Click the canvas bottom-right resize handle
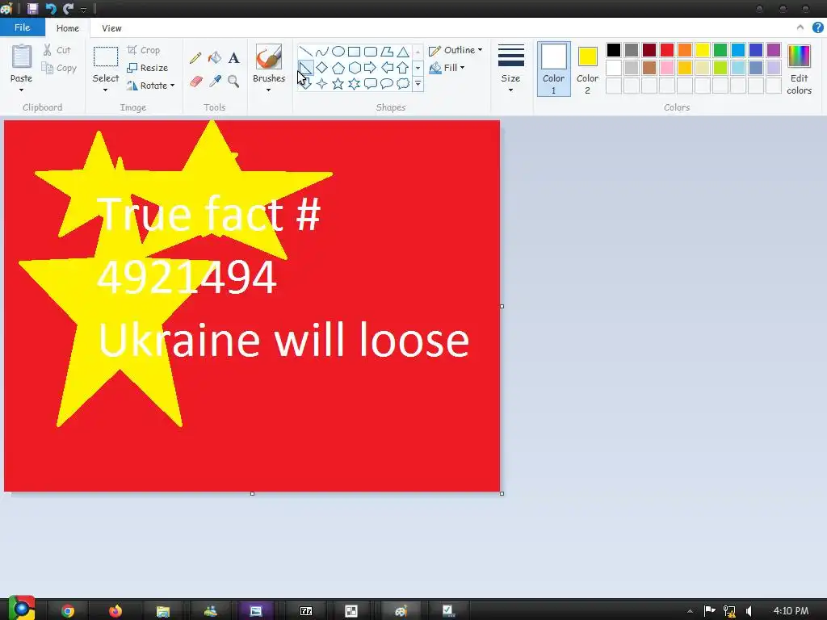Image resolution: width=827 pixels, height=620 pixels. click(502, 493)
